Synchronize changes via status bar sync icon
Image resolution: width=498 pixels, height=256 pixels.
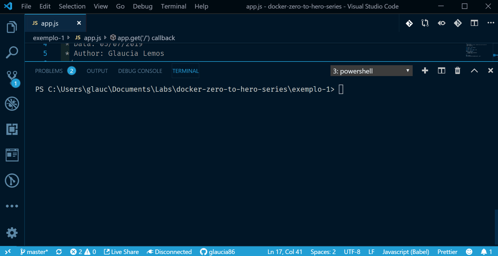point(59,252)
